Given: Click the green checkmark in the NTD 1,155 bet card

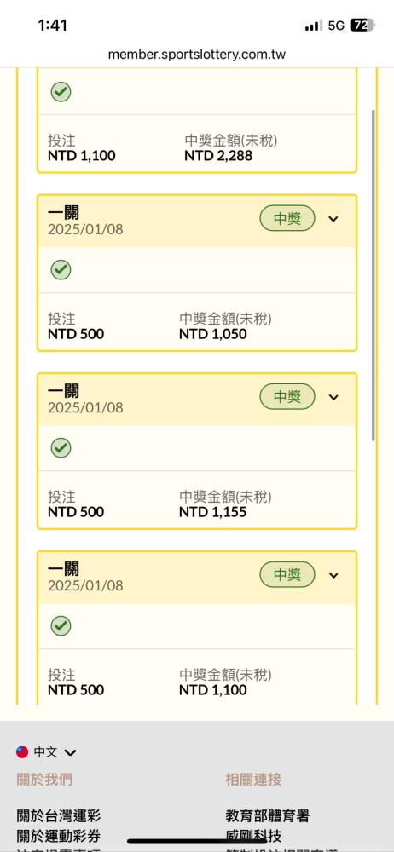Looking at the screenshot, I should pos(61,448).
